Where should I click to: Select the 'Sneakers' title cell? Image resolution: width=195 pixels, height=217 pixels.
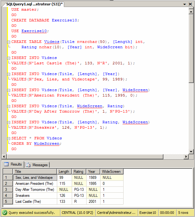point(35,196)
